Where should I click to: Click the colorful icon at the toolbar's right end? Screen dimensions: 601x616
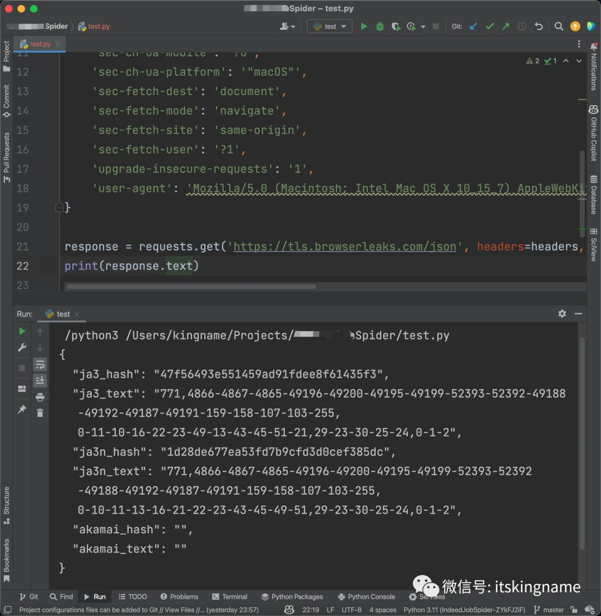[x=591, y=26]
